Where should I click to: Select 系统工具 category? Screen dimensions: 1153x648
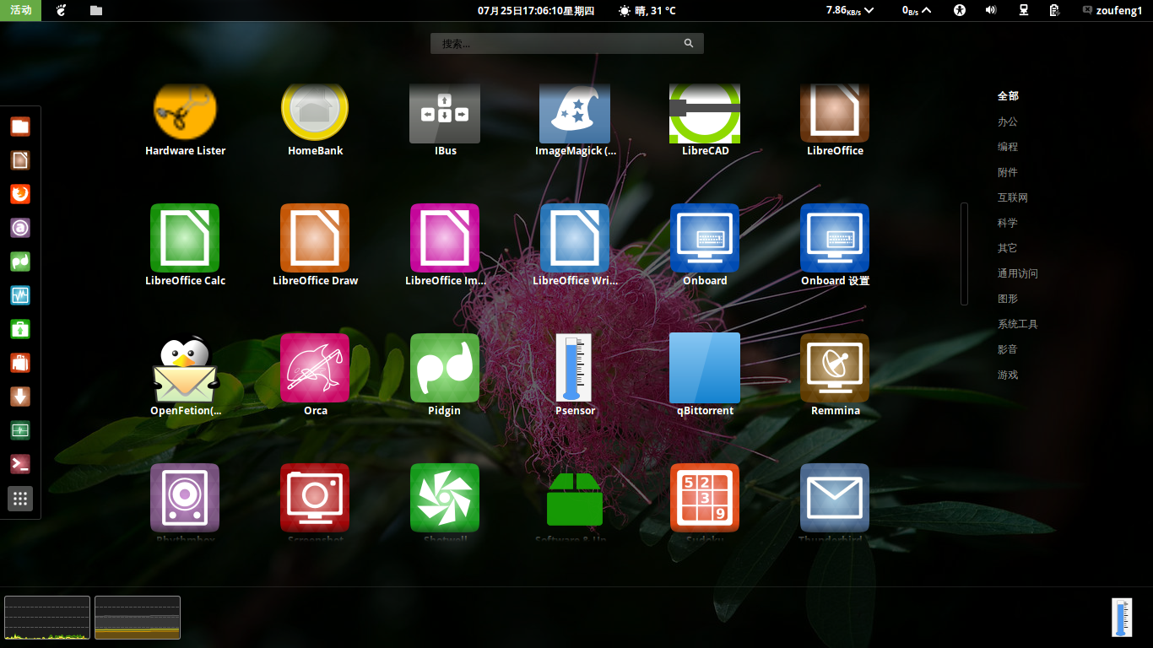[x=1018, y=324]
